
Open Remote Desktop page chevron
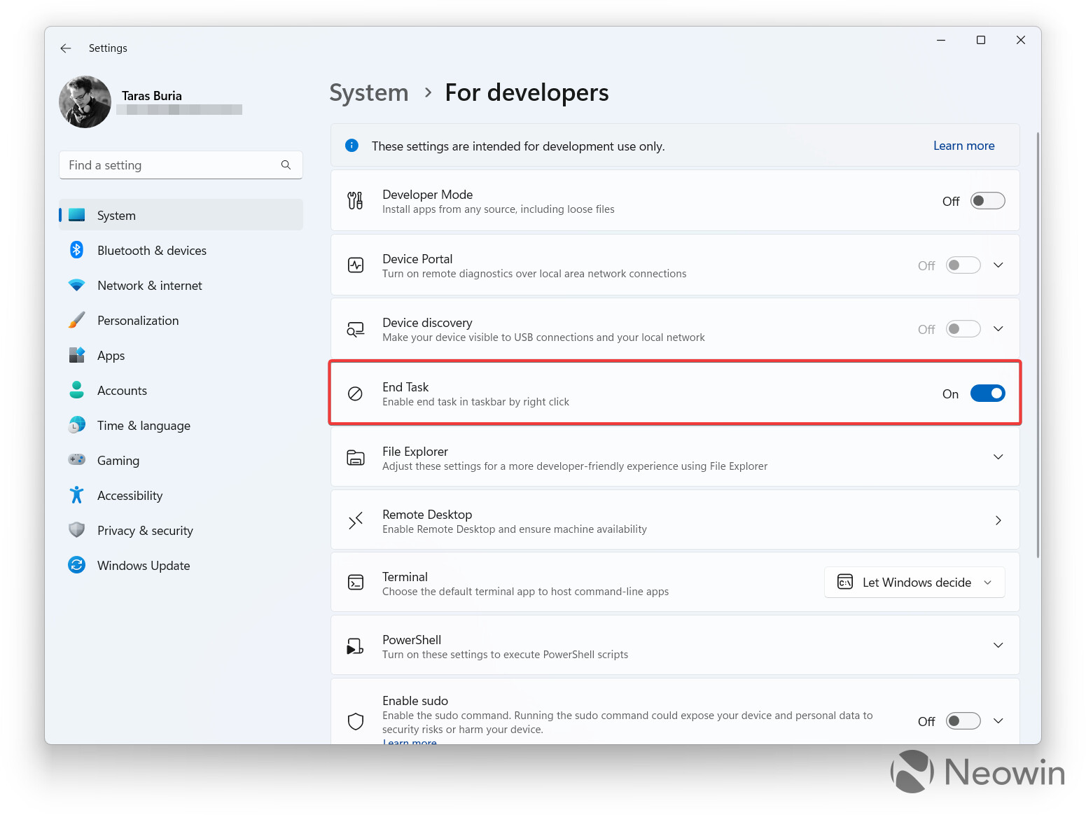(998, 520)
